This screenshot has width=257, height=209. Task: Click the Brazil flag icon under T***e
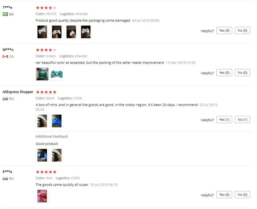pyautogui.click(x=5, y=14)
